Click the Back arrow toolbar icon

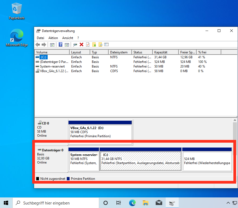tap(38, 45)
